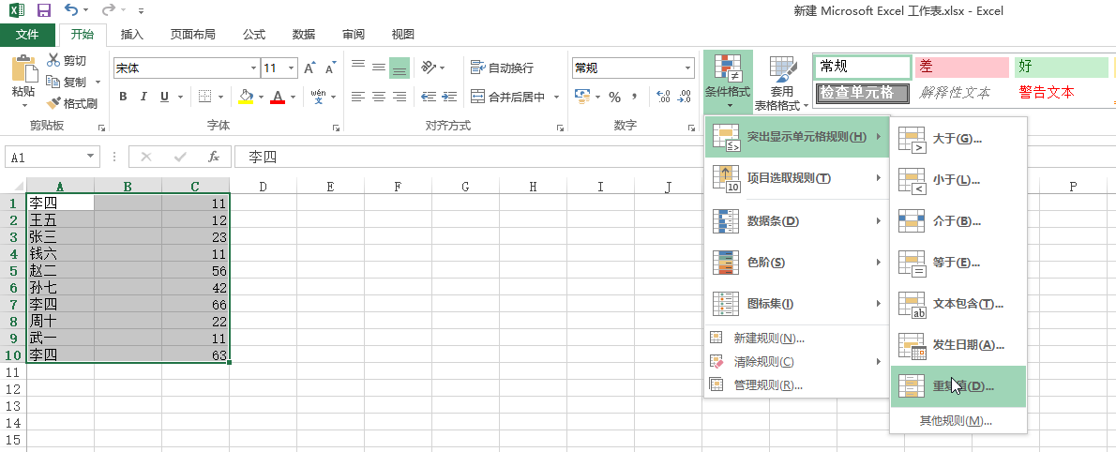Image resolution: width=1116 pixels, height=452 pixels.
Task: Save the workbook with the floppy disk icon
Action: [44, 10]
